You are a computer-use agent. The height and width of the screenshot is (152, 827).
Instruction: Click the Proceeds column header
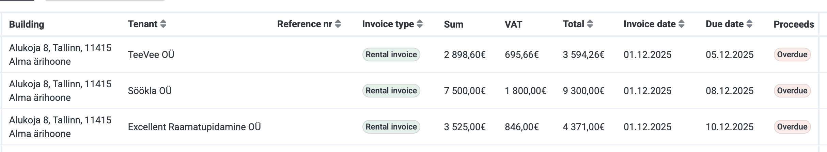click(x=794, y=24)
